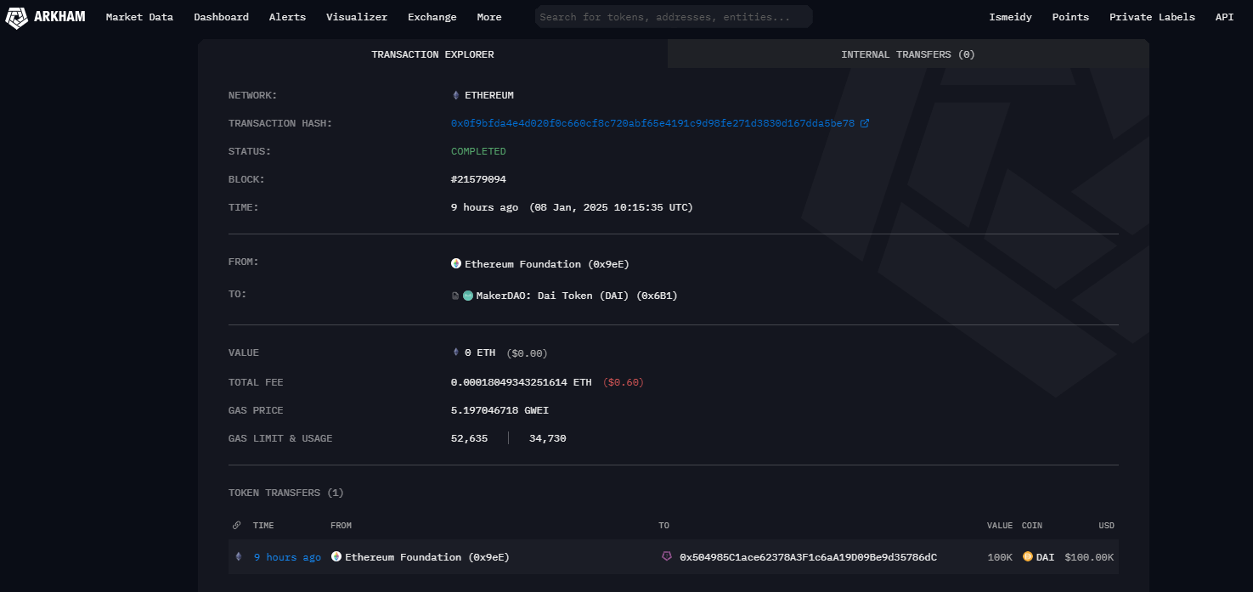Viewport: 1253px width, 592px height.
Task: Click the link chain icon in transfers header
Action: 237,526
